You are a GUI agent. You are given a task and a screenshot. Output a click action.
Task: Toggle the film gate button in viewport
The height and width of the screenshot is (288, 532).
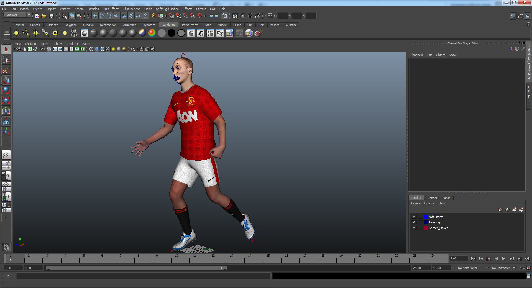click(x=55, y=49)
